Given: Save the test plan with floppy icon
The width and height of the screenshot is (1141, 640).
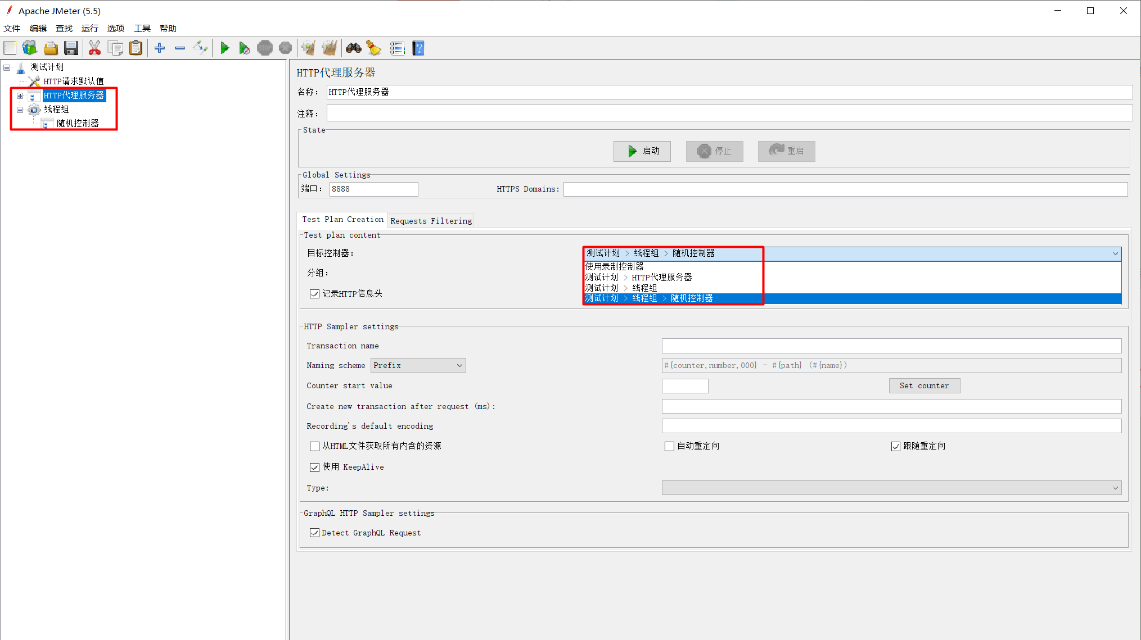Looking at the screenshot, I should [x=71, y=48].
